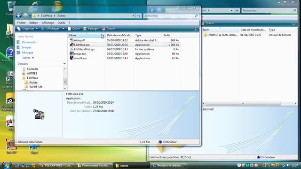The image size is (301, 169).
Task: Open the address bar history dropdown for EditHexa path
Action: coord(134,16)
